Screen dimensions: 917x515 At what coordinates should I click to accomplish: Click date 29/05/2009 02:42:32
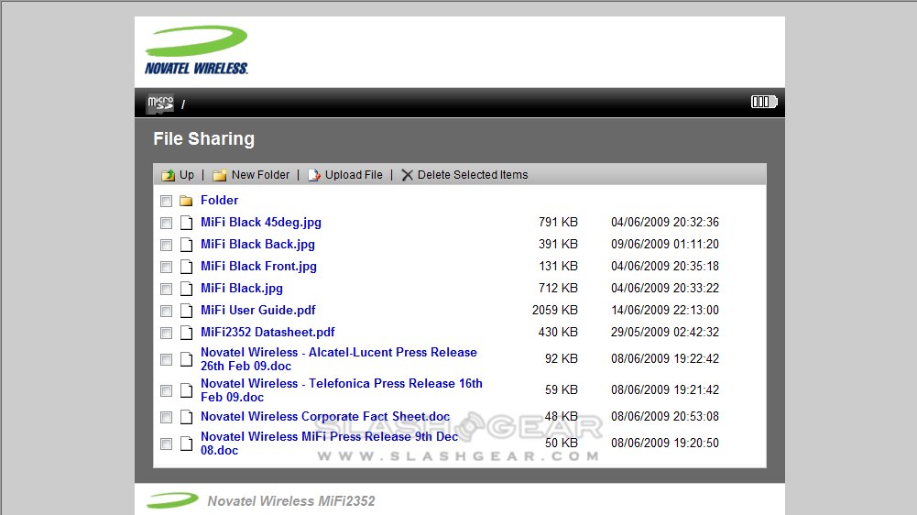click(665, 332)
